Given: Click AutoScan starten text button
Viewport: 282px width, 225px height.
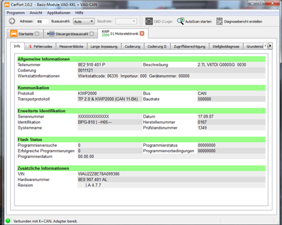Looking at the screenshot, I should 199,21.
